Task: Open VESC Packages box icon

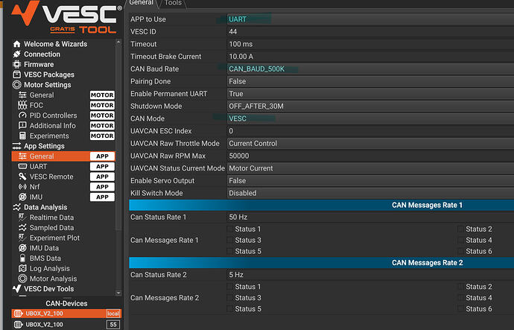Action: click(x=16, y=74)
